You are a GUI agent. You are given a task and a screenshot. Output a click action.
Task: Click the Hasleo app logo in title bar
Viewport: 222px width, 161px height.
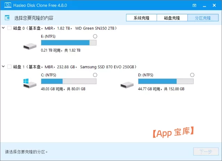click(x=6, y=6)
